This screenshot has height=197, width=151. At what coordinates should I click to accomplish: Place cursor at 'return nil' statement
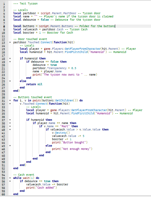click(34, 84)
